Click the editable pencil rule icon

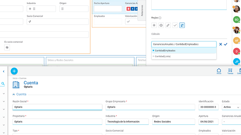[x=168, y=25]
